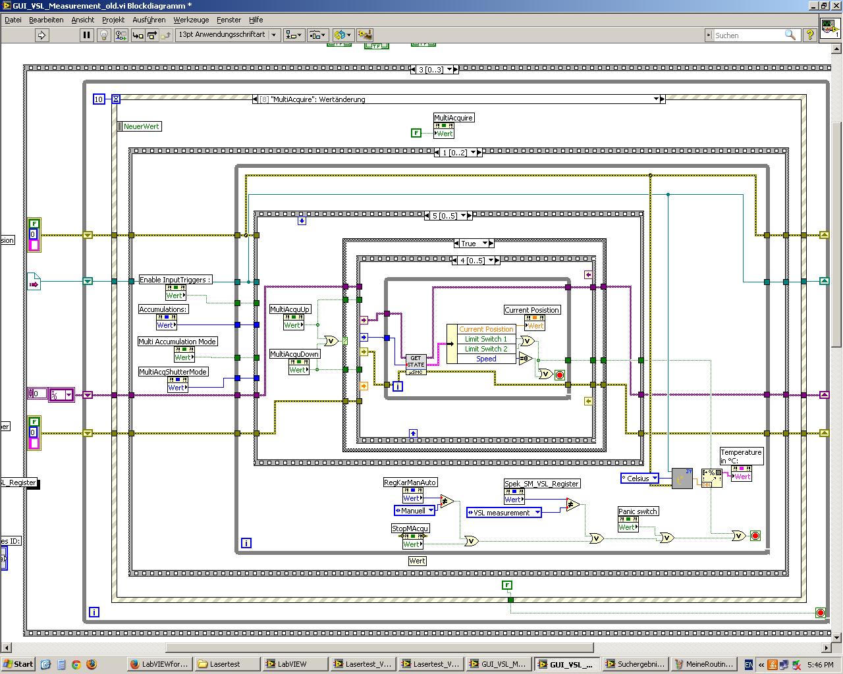Open the Celsius enum constant dropdown
The height and width of the screenshot is (674, 843).
point(655,479)
